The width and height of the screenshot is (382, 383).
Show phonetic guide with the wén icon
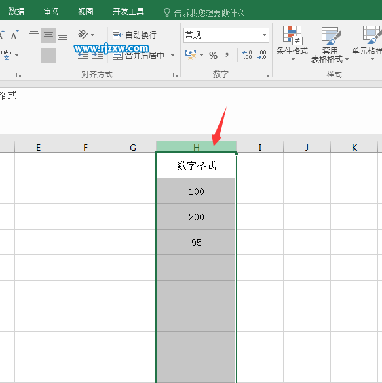7,55
